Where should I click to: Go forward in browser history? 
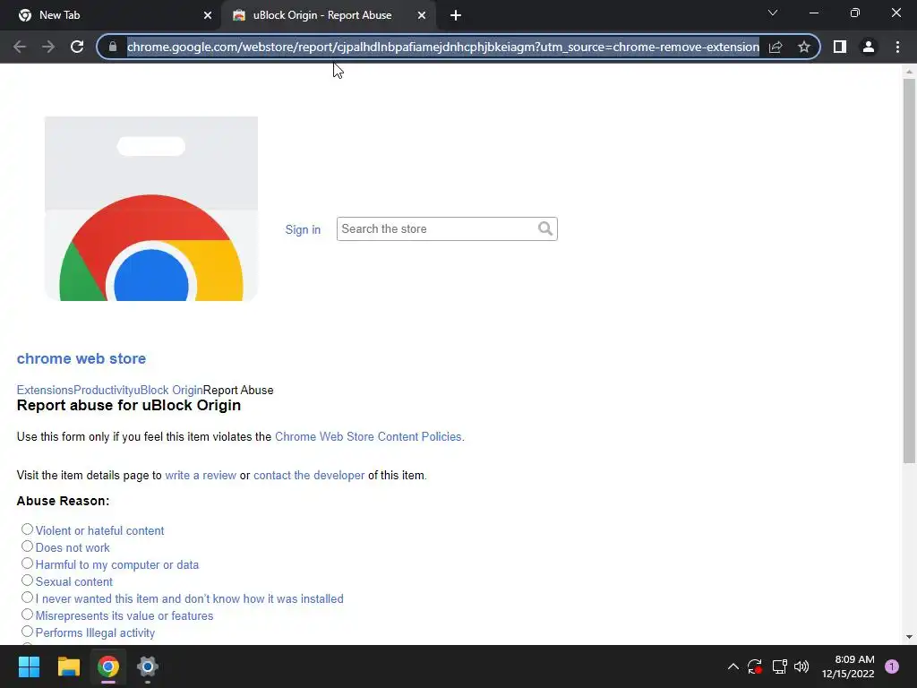tap(48, 47)
